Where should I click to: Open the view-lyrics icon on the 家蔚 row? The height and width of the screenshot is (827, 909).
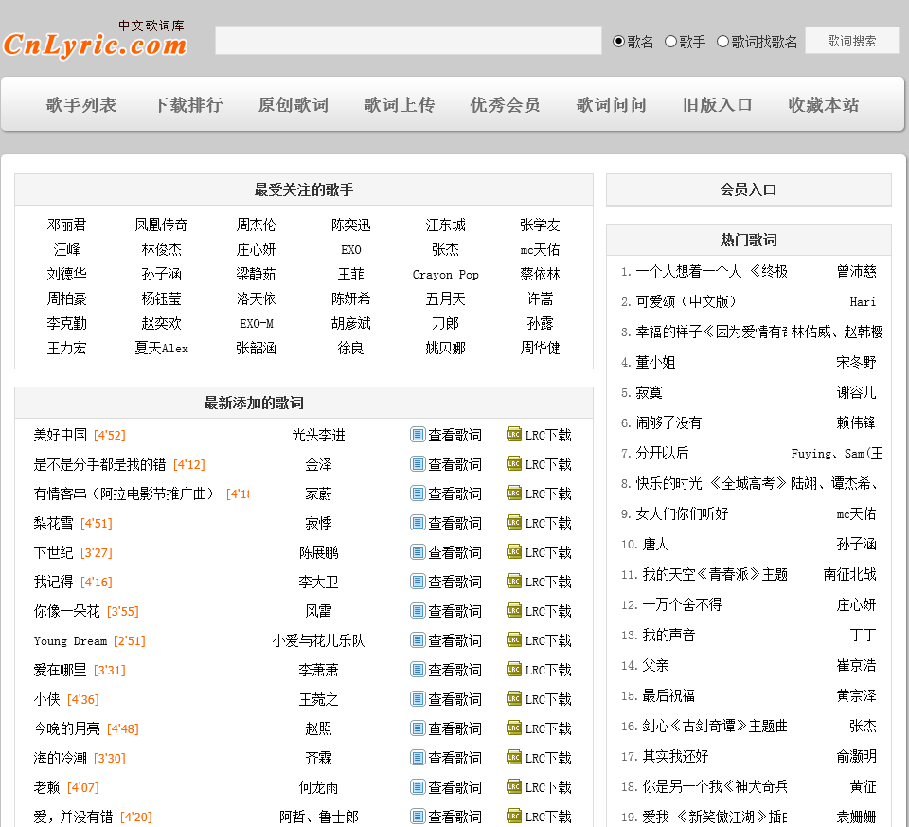pyautogui.click(x=418, y=494)
